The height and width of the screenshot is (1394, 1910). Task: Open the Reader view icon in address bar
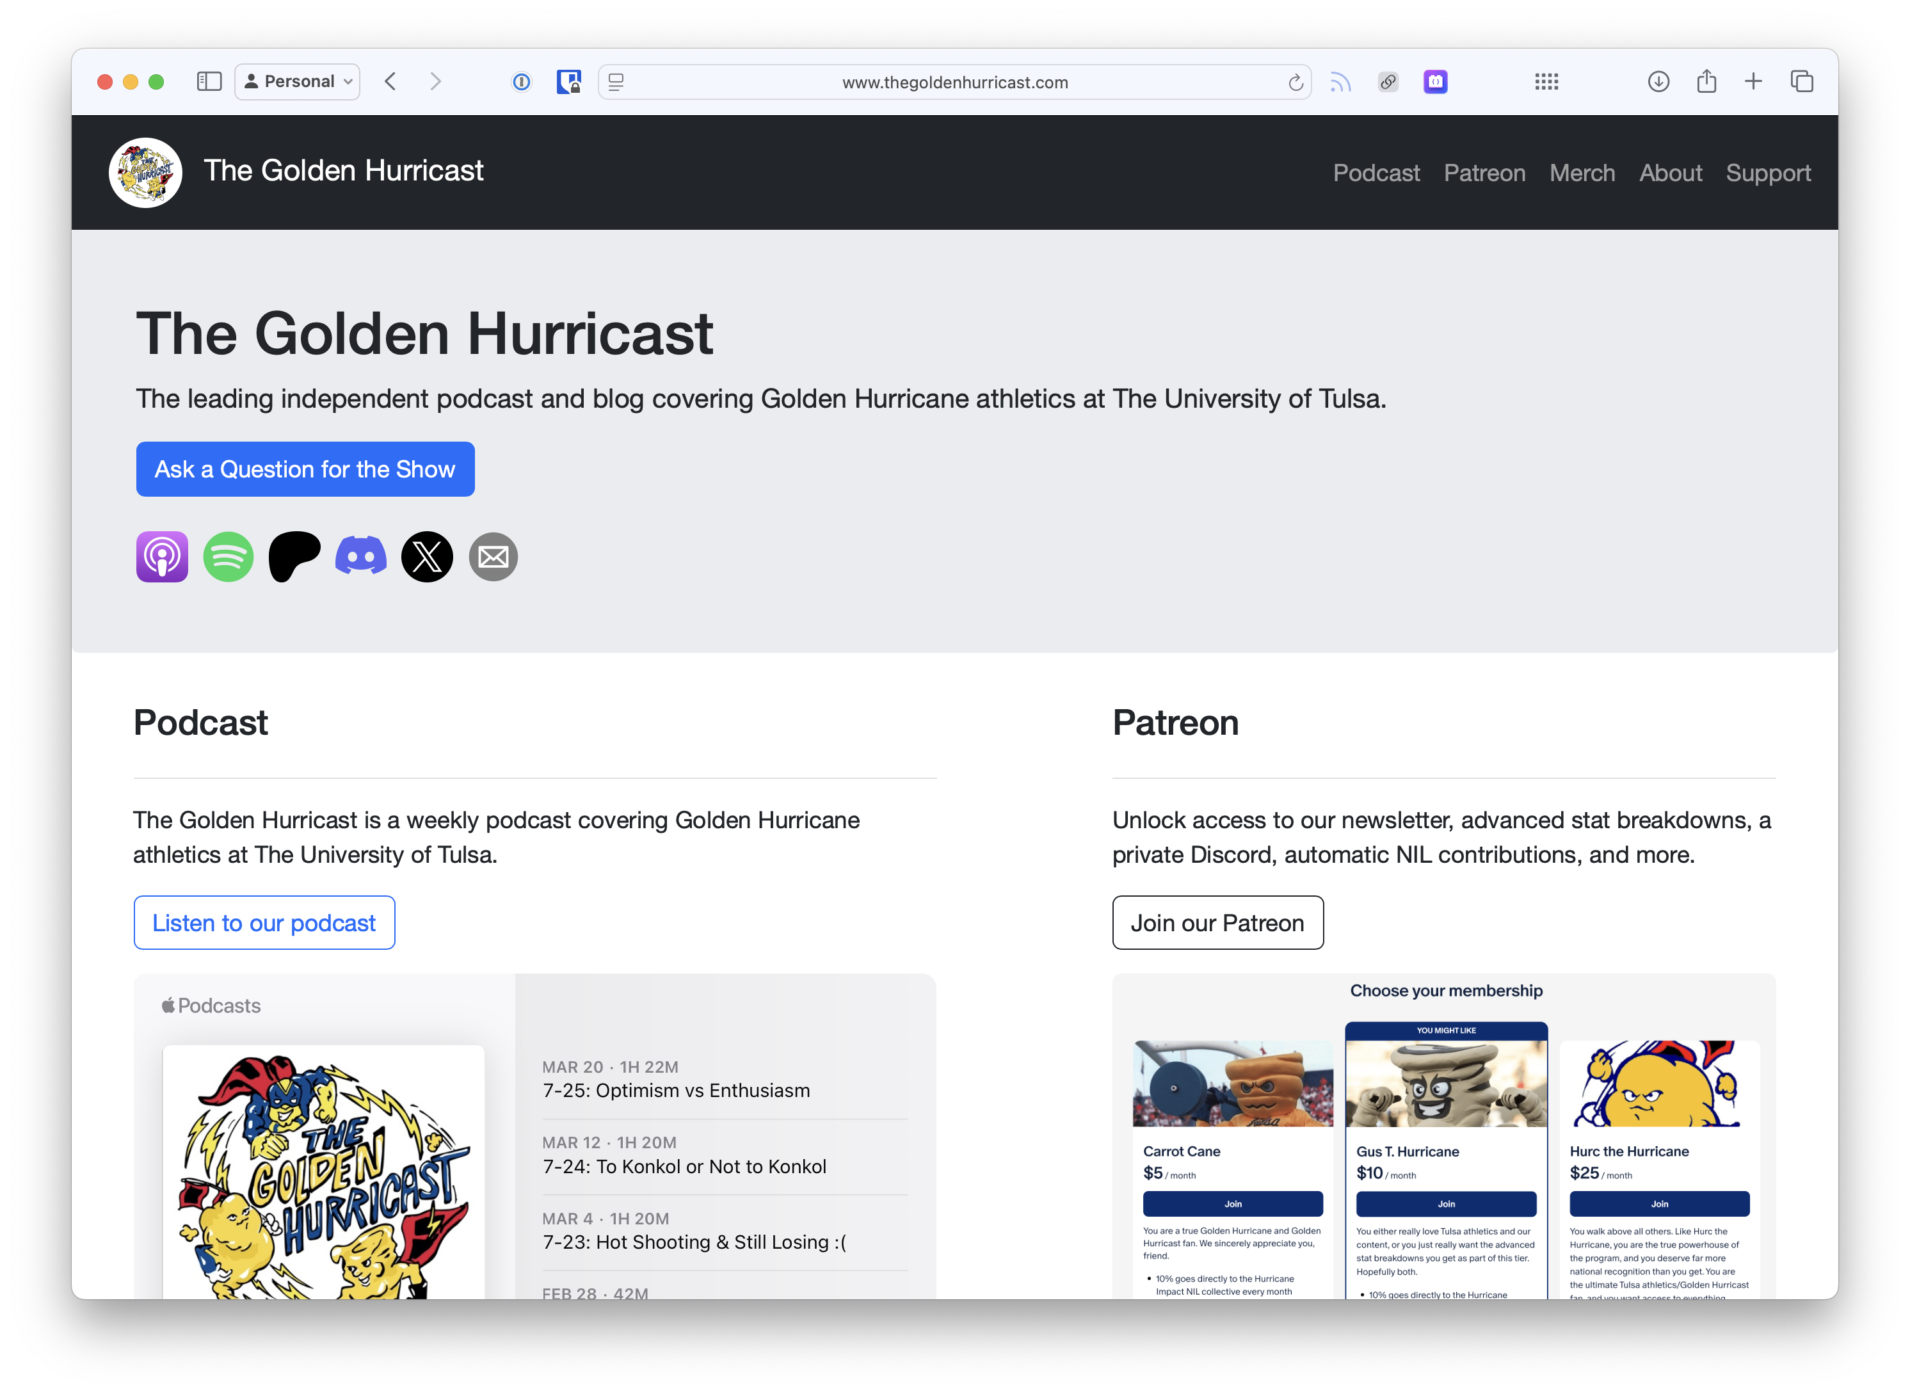click(616, 82)
